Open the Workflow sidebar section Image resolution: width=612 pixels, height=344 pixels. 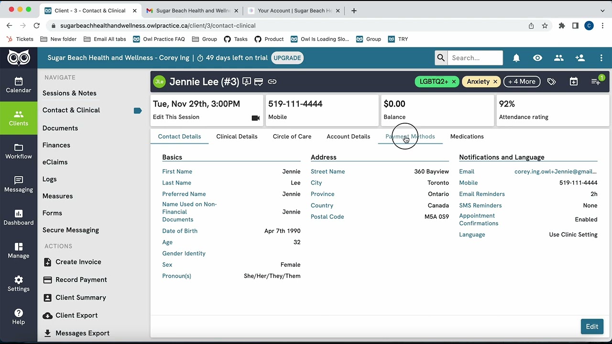[19, 151]
